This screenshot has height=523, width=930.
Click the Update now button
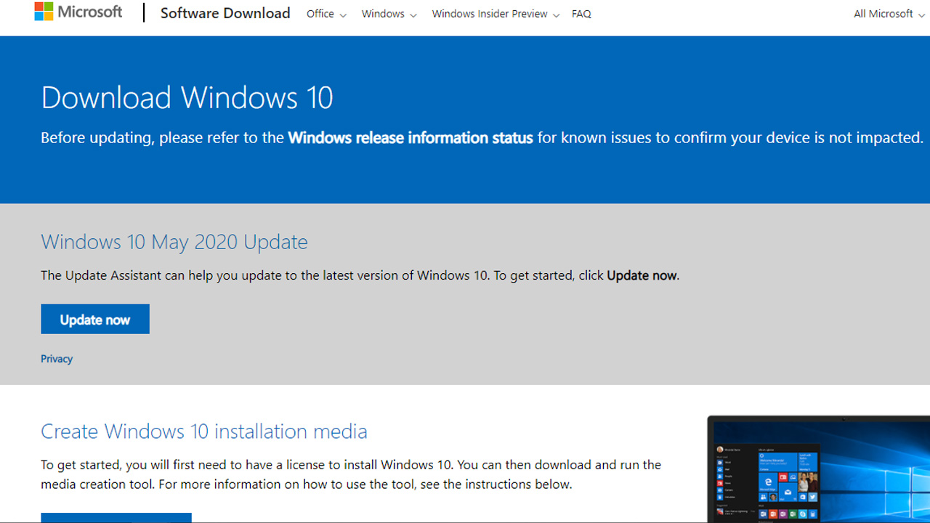pos(94,319)
